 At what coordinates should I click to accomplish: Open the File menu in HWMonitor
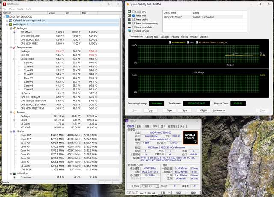click(5, 9)
